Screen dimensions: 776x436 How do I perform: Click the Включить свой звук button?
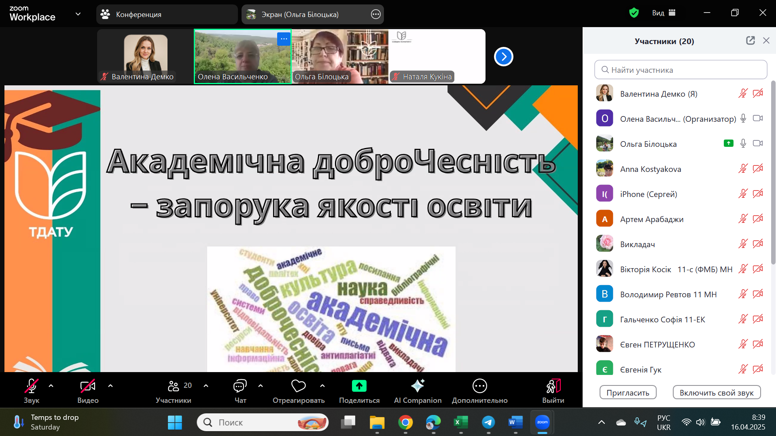point(716,393)
